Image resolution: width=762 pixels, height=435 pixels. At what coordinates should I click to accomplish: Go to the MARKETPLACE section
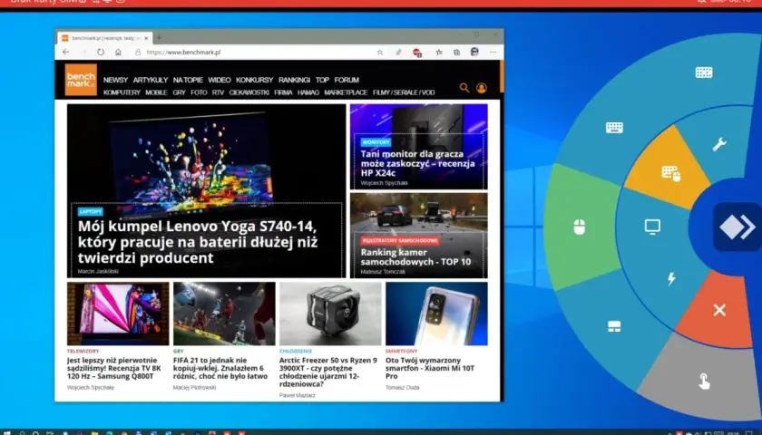click(346, 92)
